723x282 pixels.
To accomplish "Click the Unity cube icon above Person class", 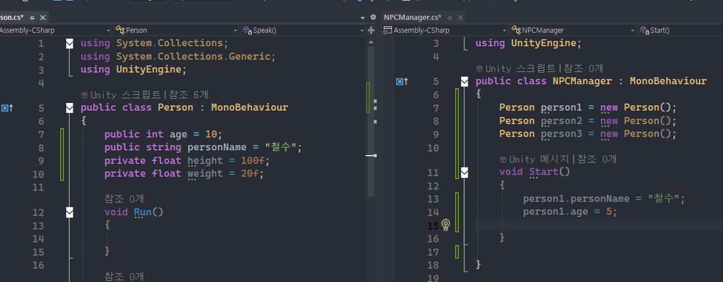I will (x=84, y=95).
